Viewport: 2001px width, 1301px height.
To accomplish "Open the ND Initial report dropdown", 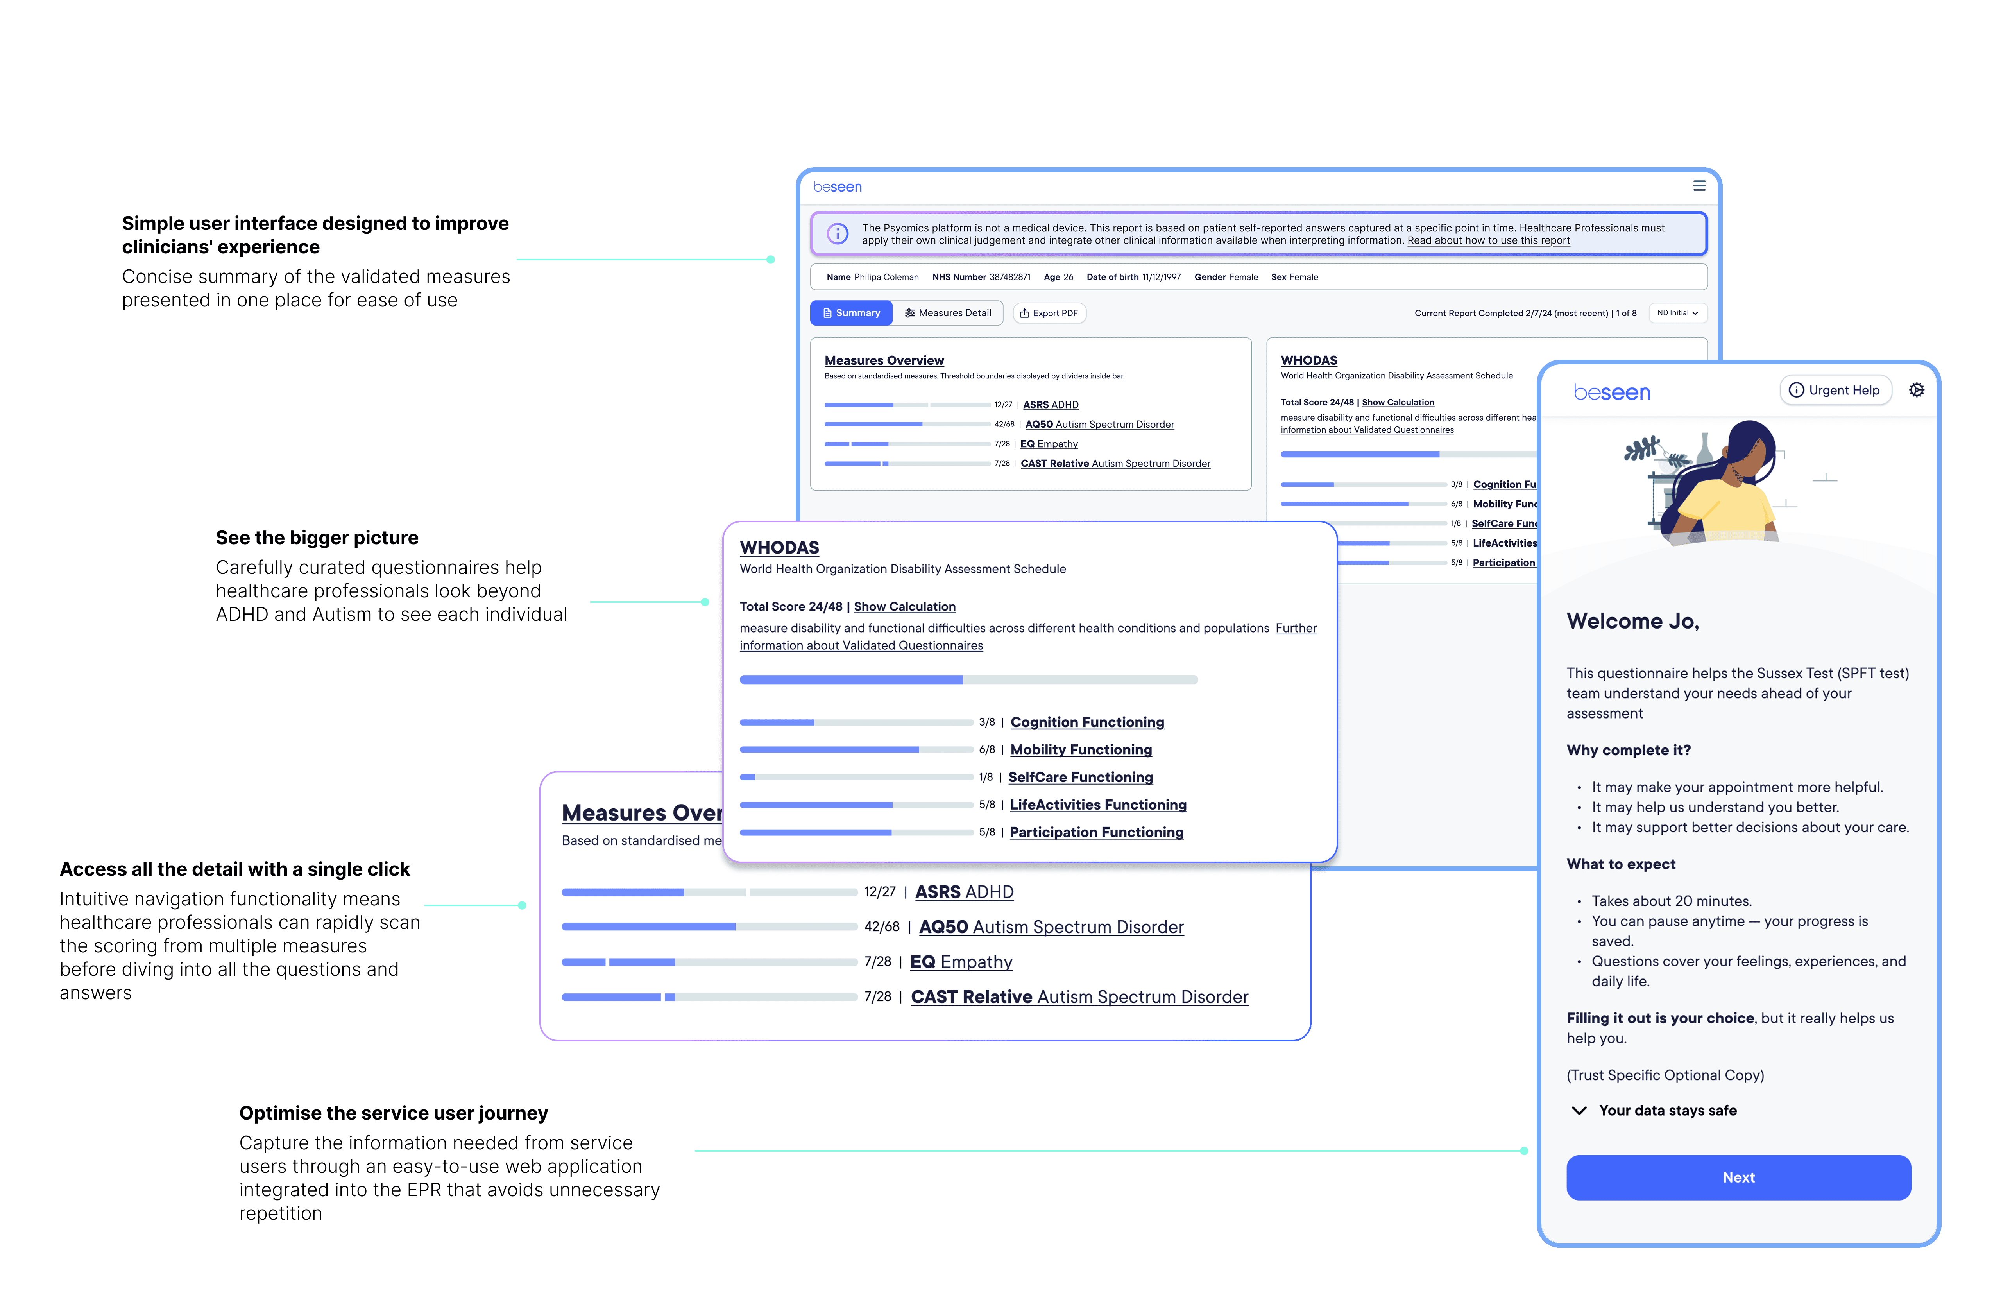I will [x=1677, y=313].
